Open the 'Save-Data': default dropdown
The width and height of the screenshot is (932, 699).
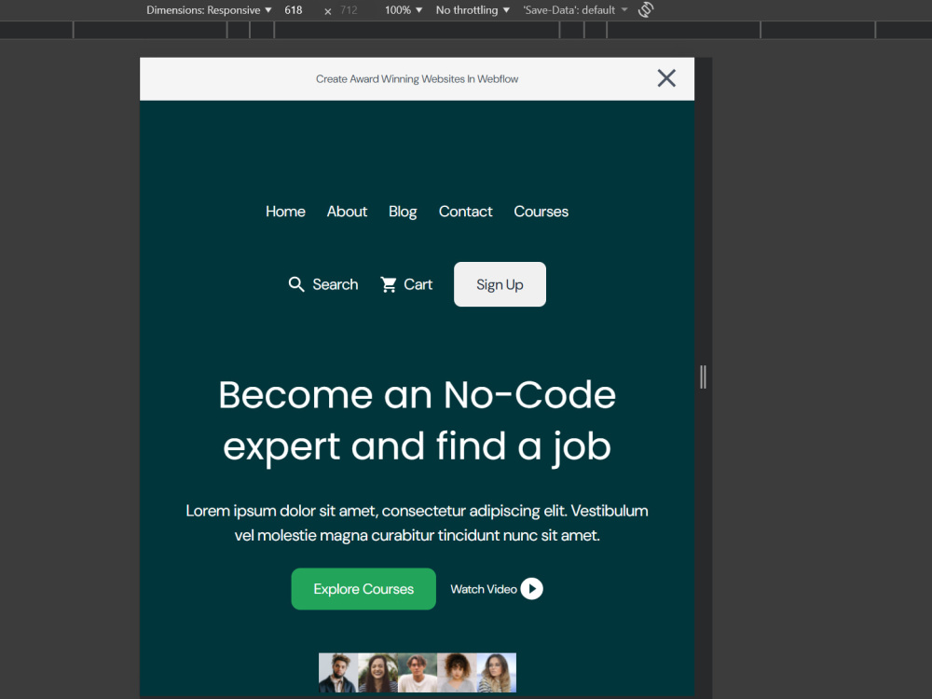pos(575,10)
